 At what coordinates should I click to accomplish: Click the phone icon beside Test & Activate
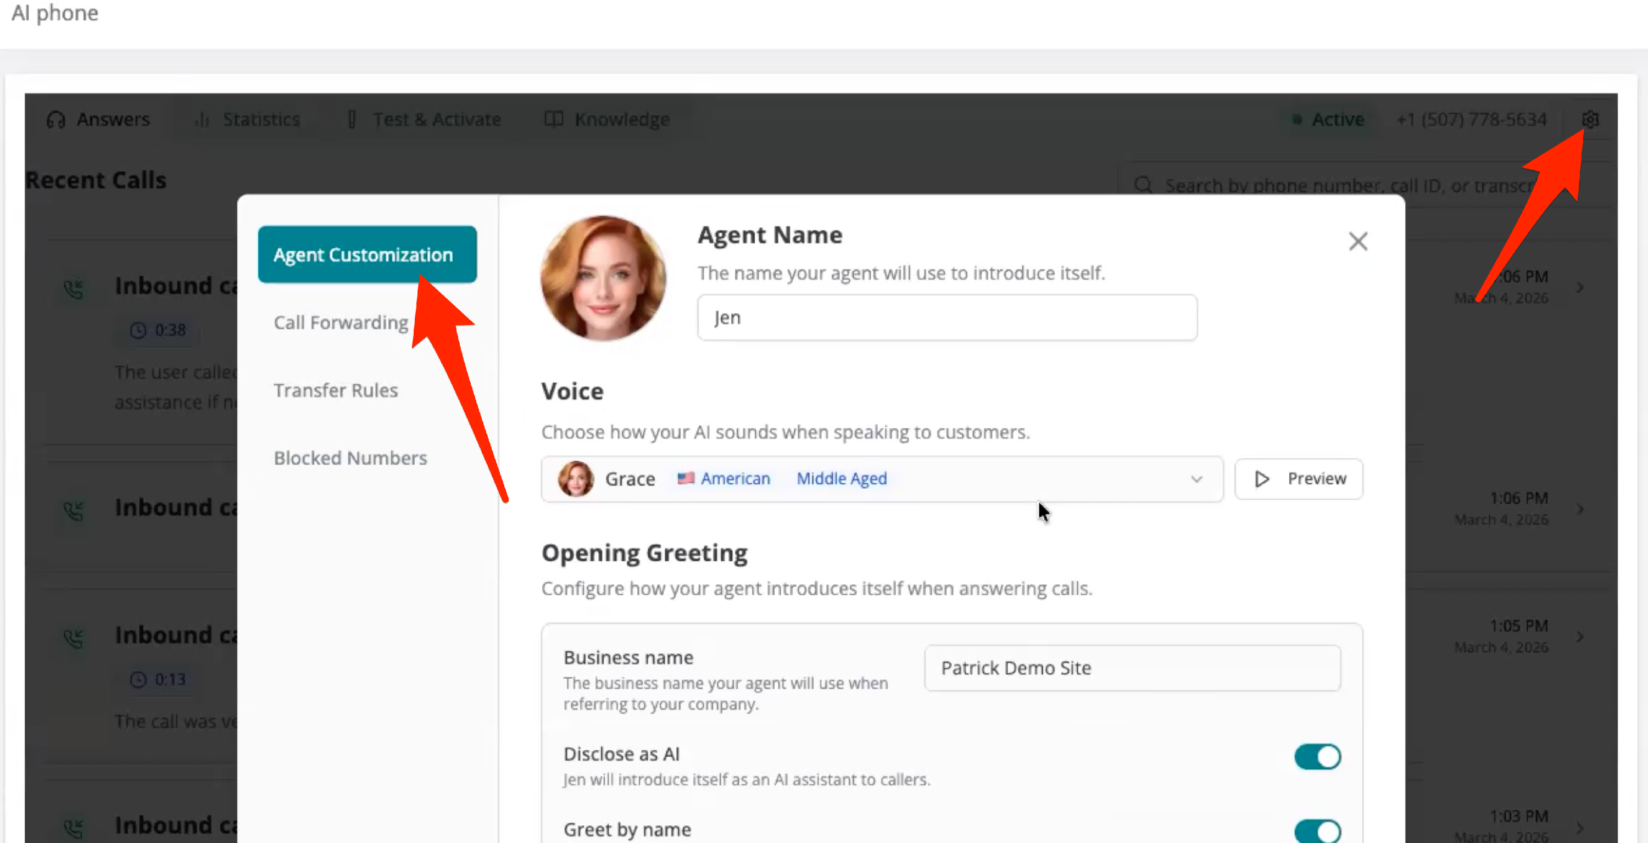pyautogui.click(x=352, y=120)
